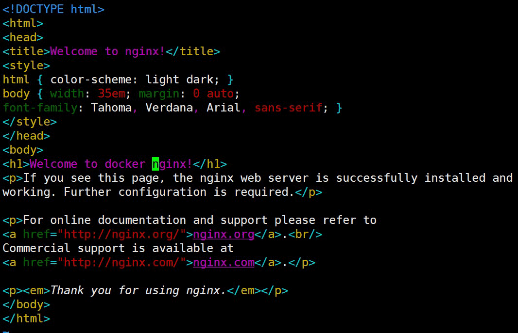Click the underlined nginx.org link text
This screenshot has height=333, width=518.
[224, 235]
